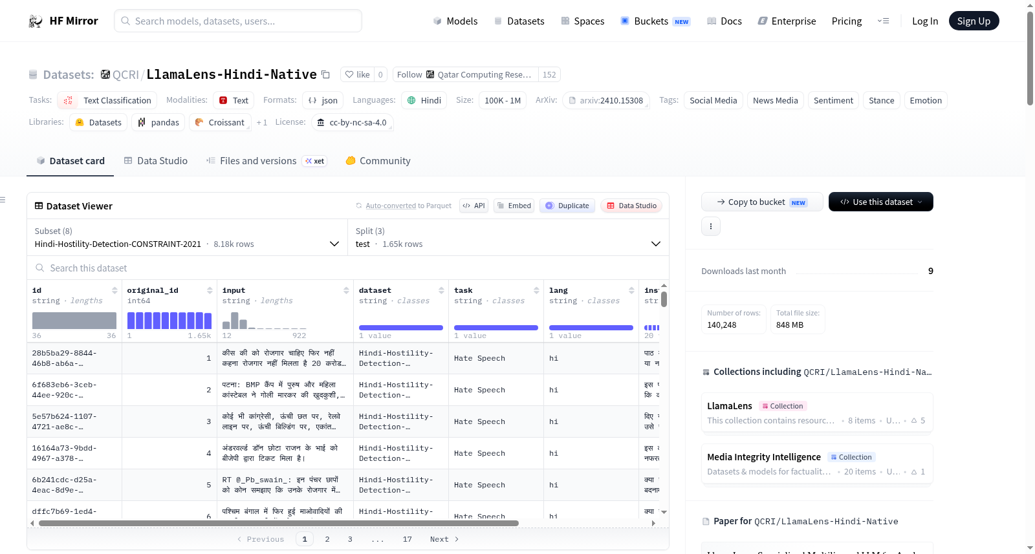Open the left sidebar hamburger icon

(3, 200)
